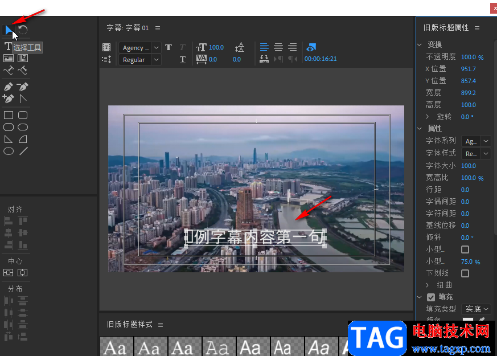Image resolution: width=497 pixels, height=356 pixels.
Task: Open the 旧版标题属性 panel menu
Action: (x=477, y=28)
